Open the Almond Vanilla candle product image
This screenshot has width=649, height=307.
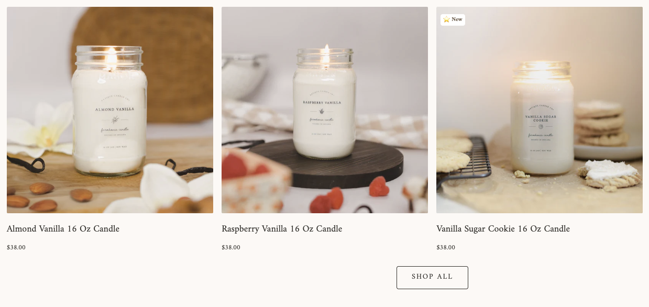[x=110, y=110]
